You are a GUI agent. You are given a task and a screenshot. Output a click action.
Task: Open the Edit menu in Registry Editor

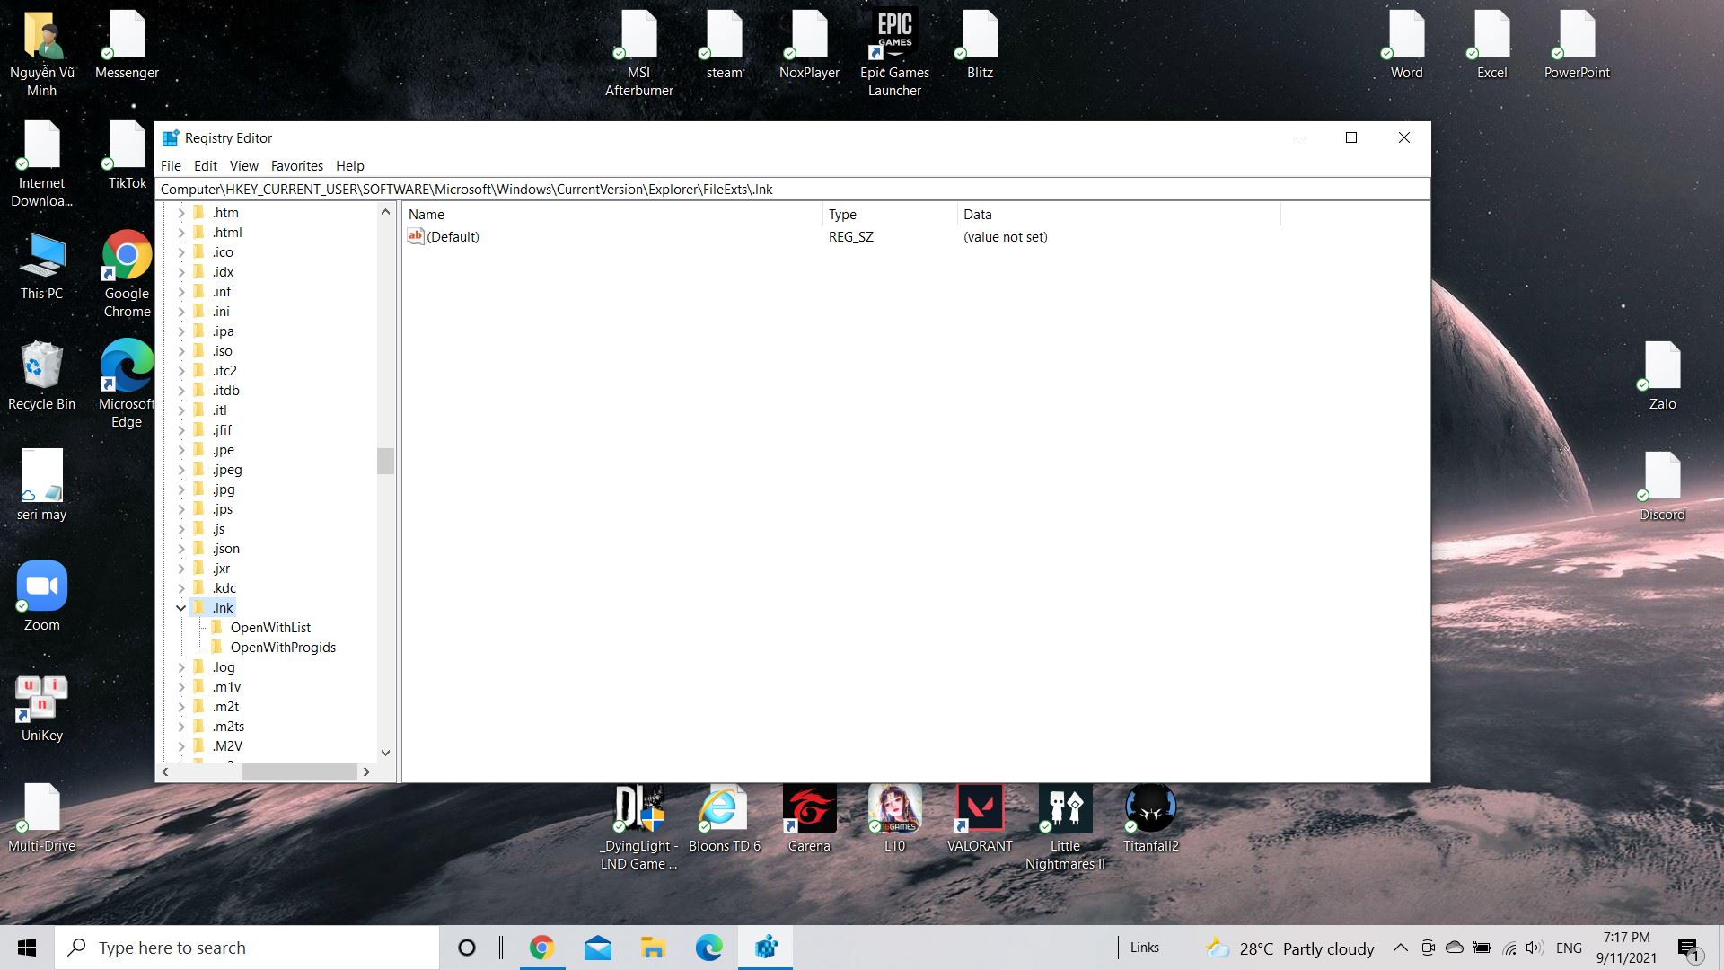tap(205, 165)
